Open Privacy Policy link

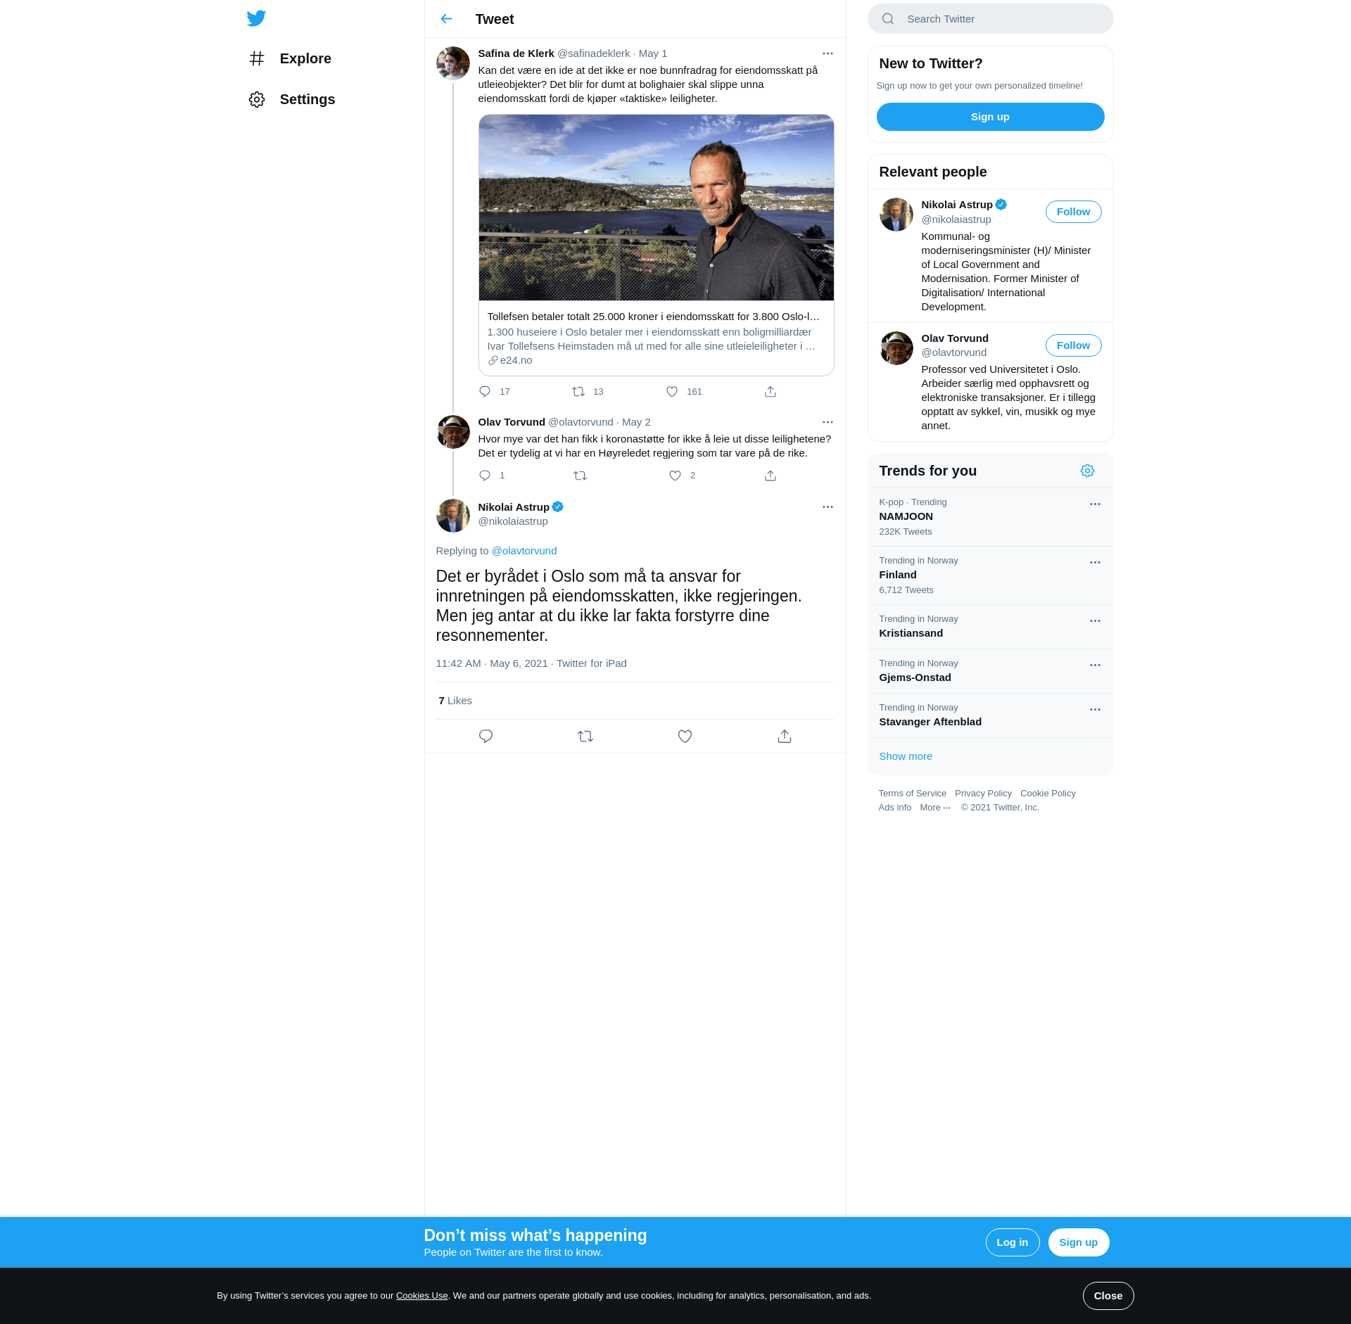[983, 794]
